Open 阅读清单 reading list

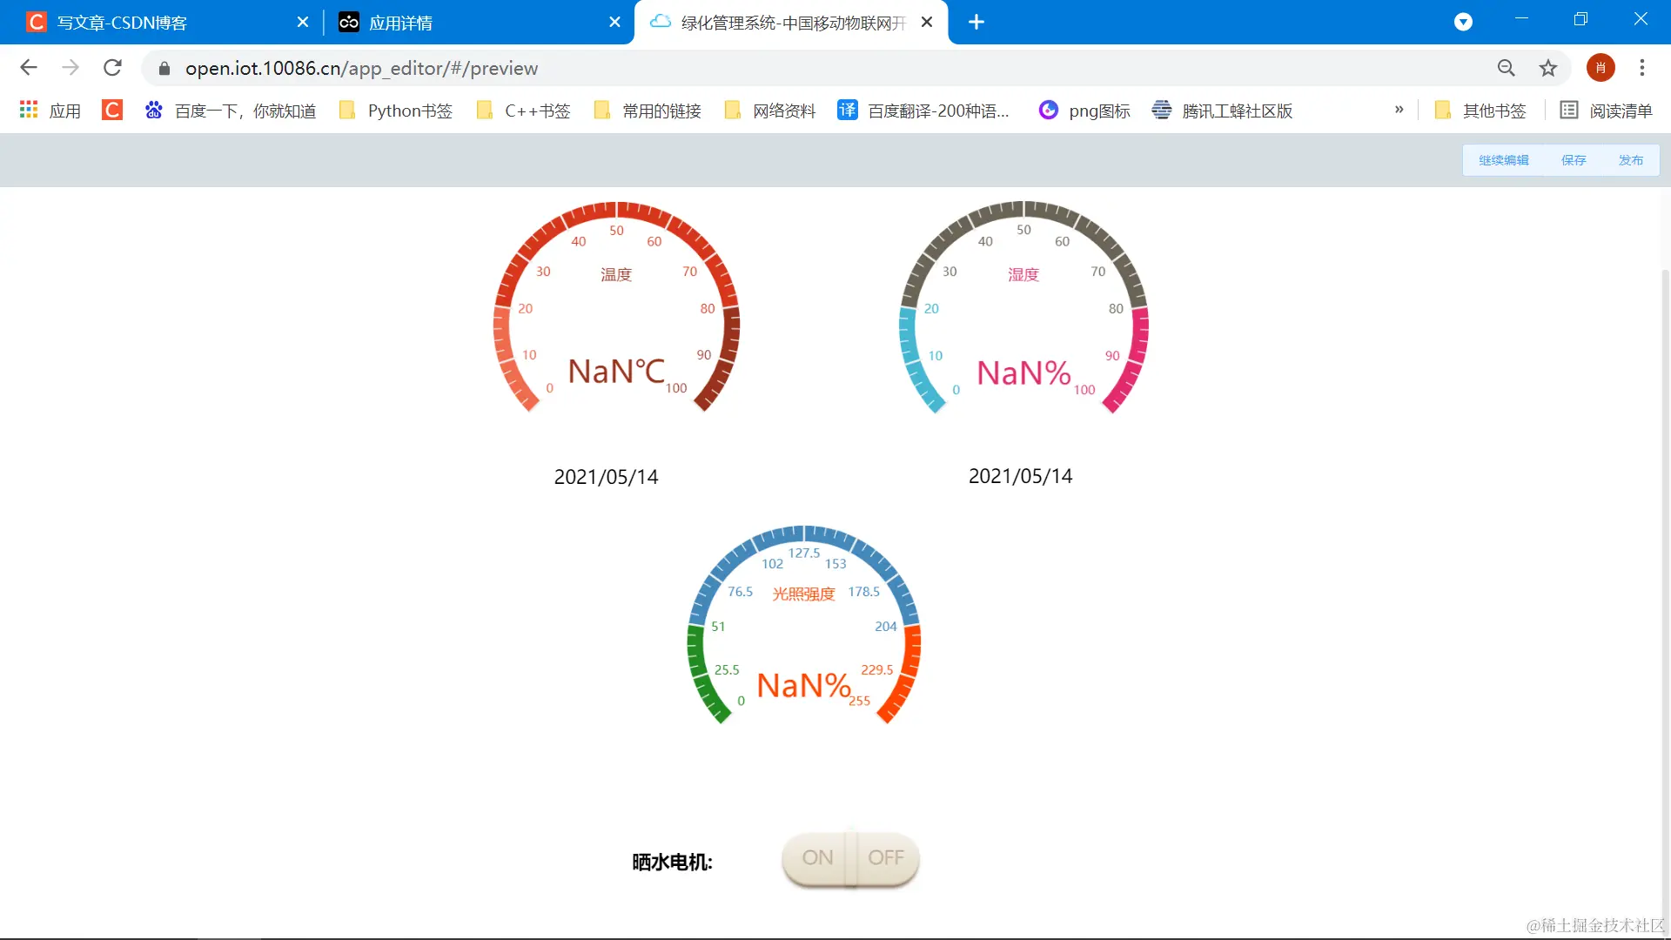[1606, 111]
